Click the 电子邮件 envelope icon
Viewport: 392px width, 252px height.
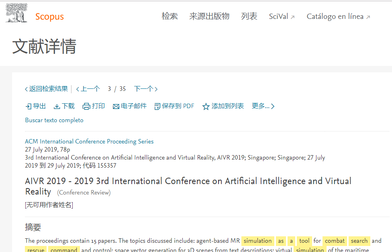116,107
